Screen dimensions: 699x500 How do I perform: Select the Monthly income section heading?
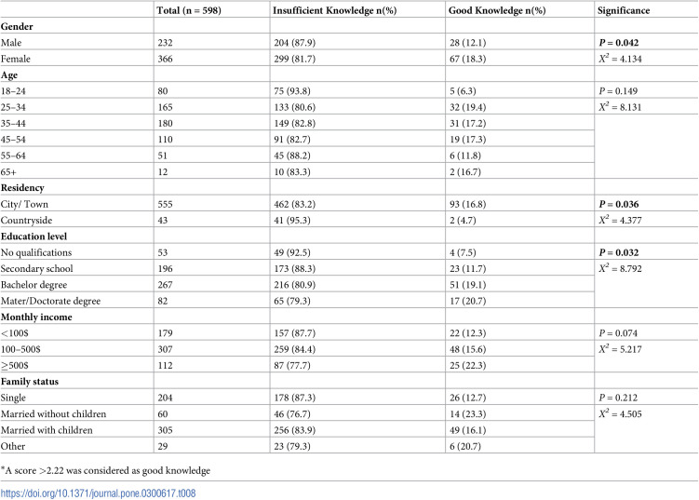click(36, 318)
